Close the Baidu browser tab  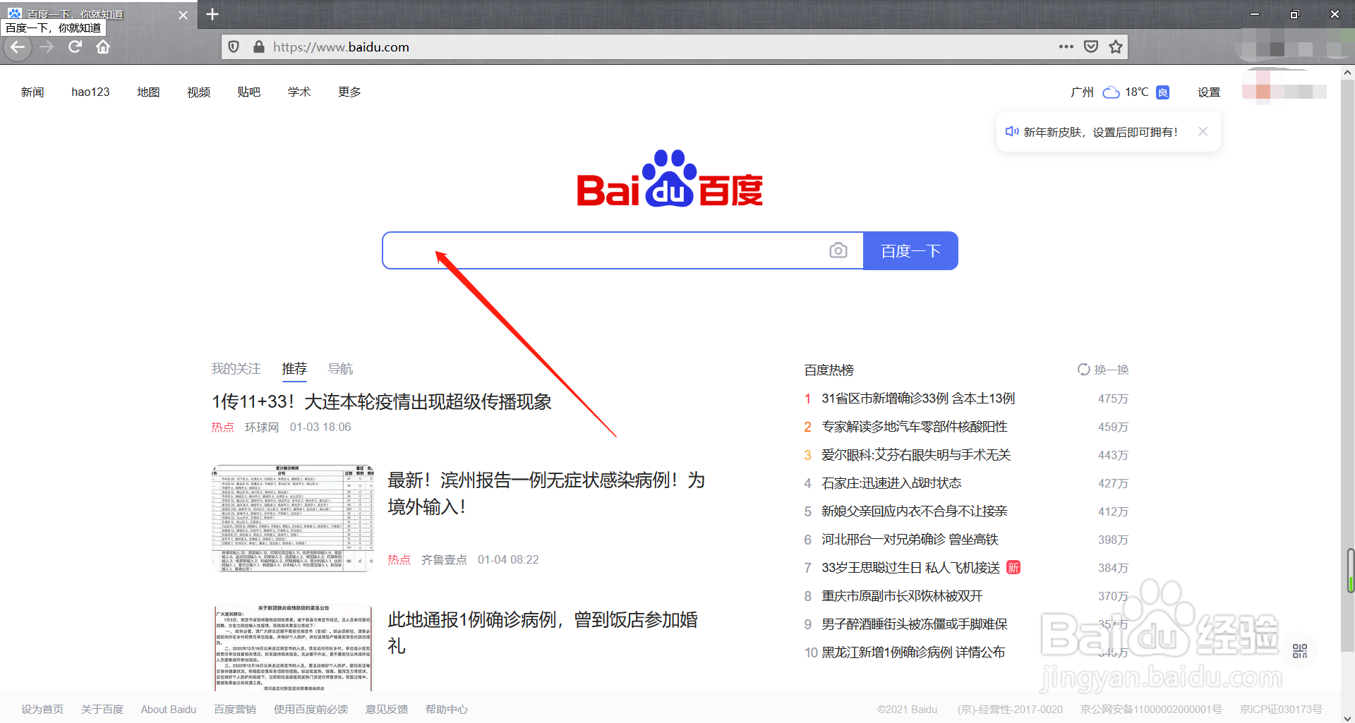(x=183, y=15)
